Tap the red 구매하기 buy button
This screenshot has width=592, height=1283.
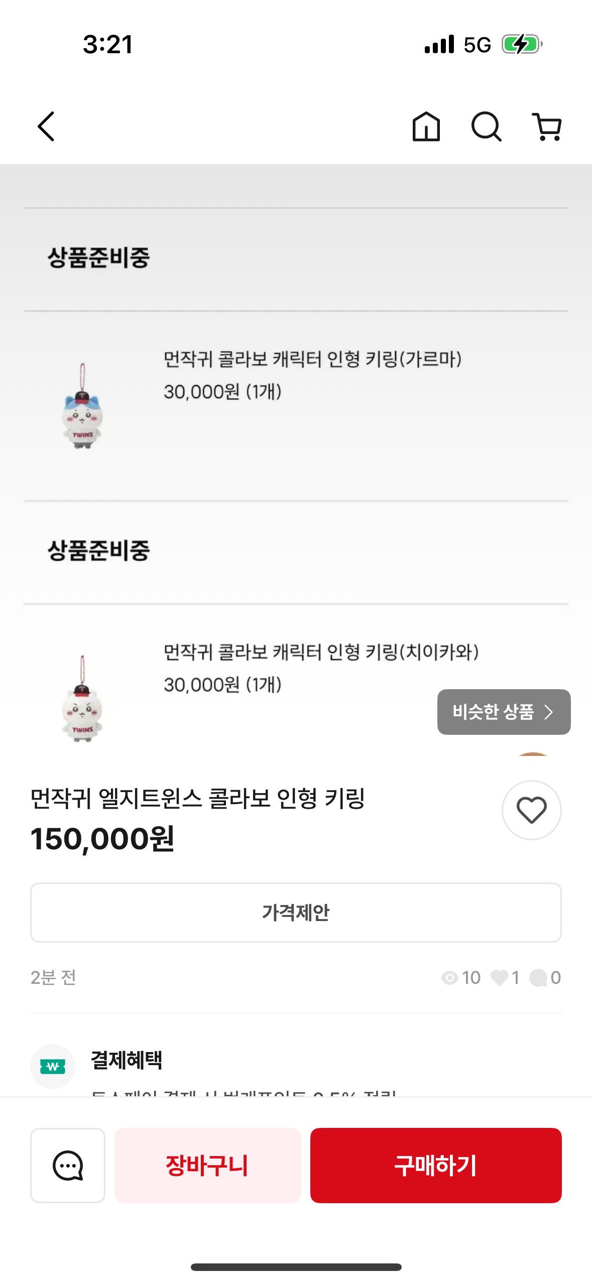pos(435,1165)
